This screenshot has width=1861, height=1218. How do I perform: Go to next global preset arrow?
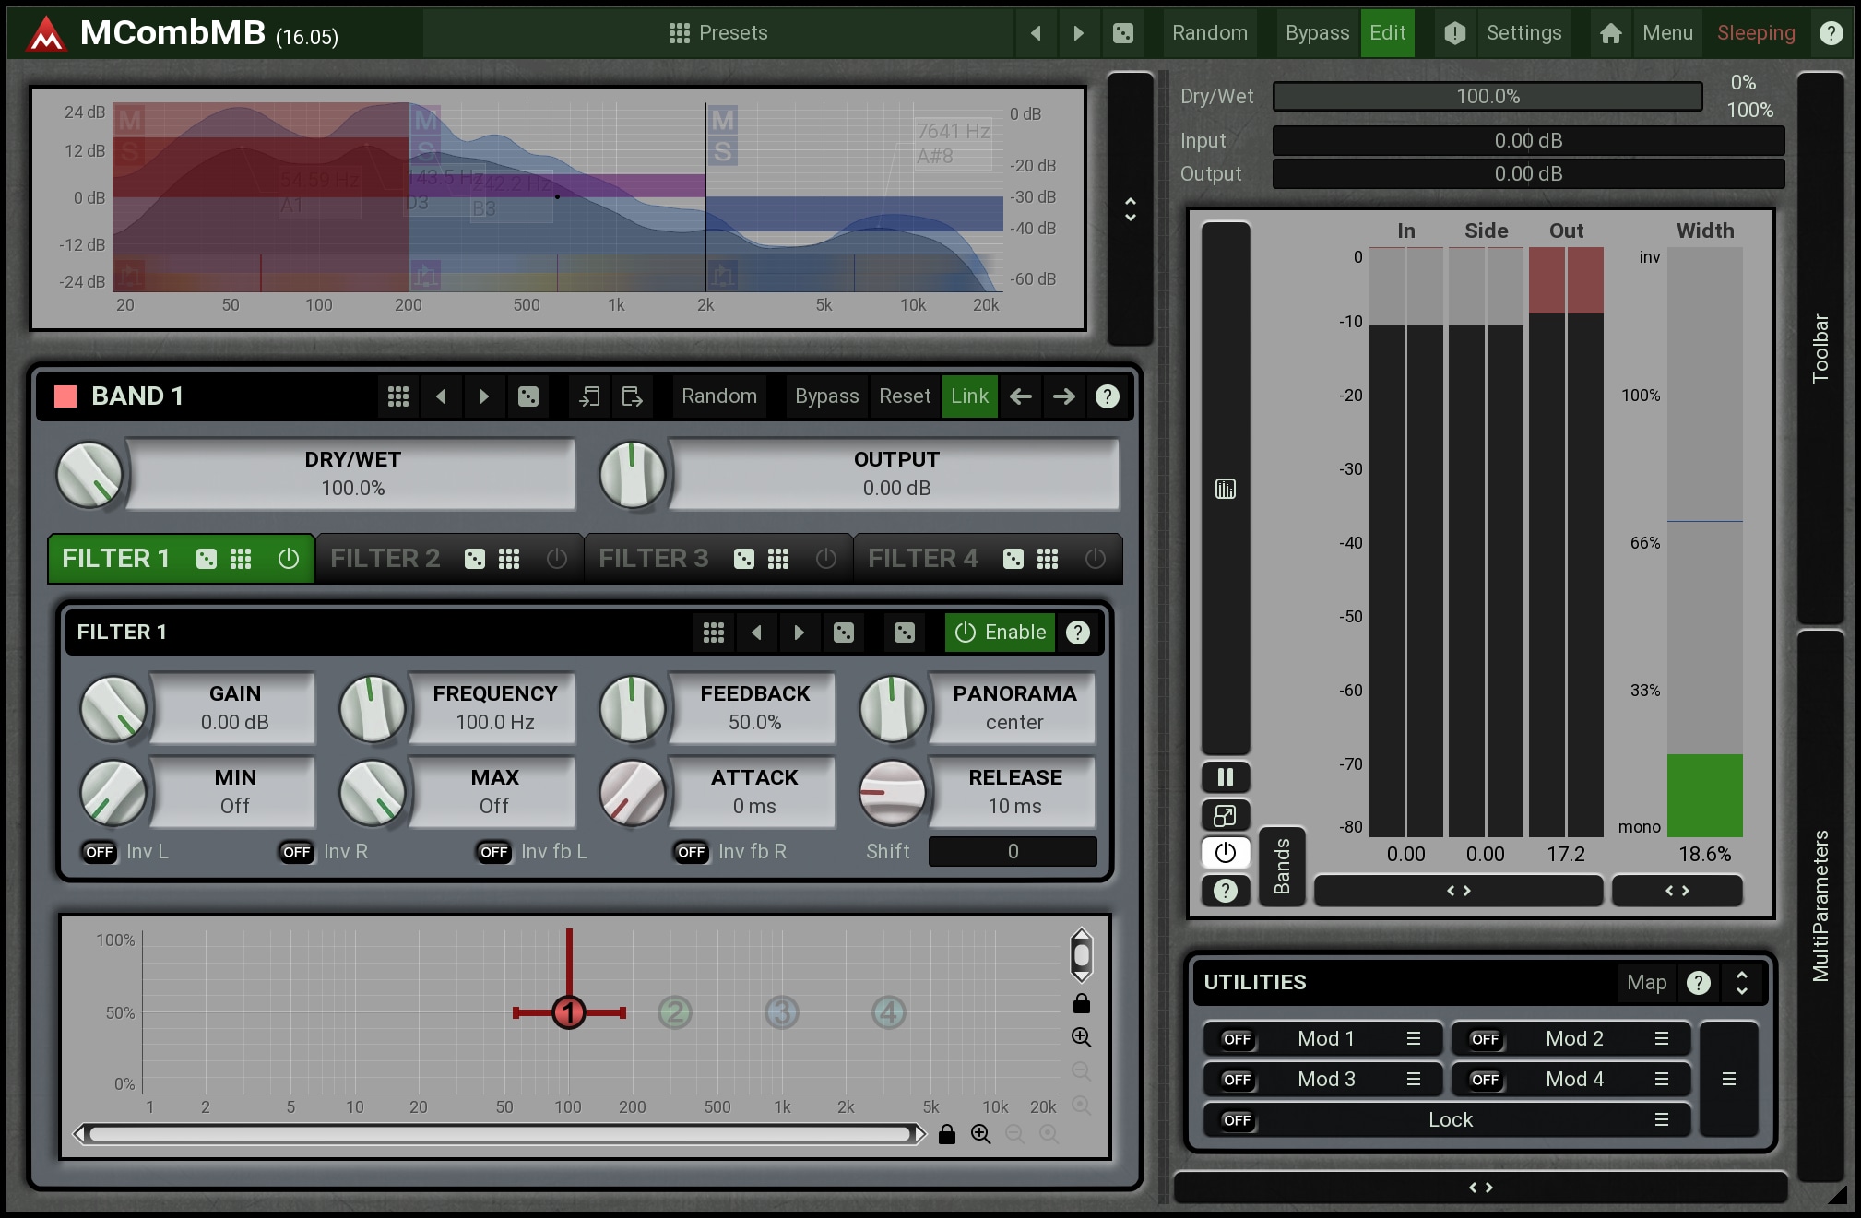(1078, 33)
